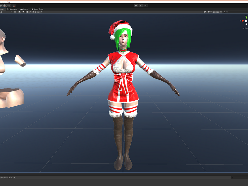Toggle scene audio with the speaker icon

point(24,12)
